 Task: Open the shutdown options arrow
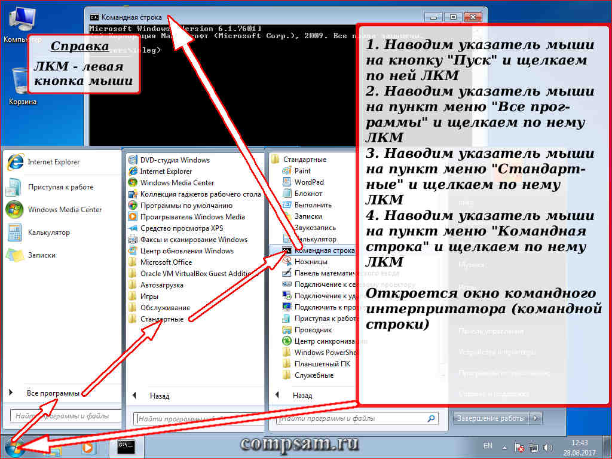(536, 418)
